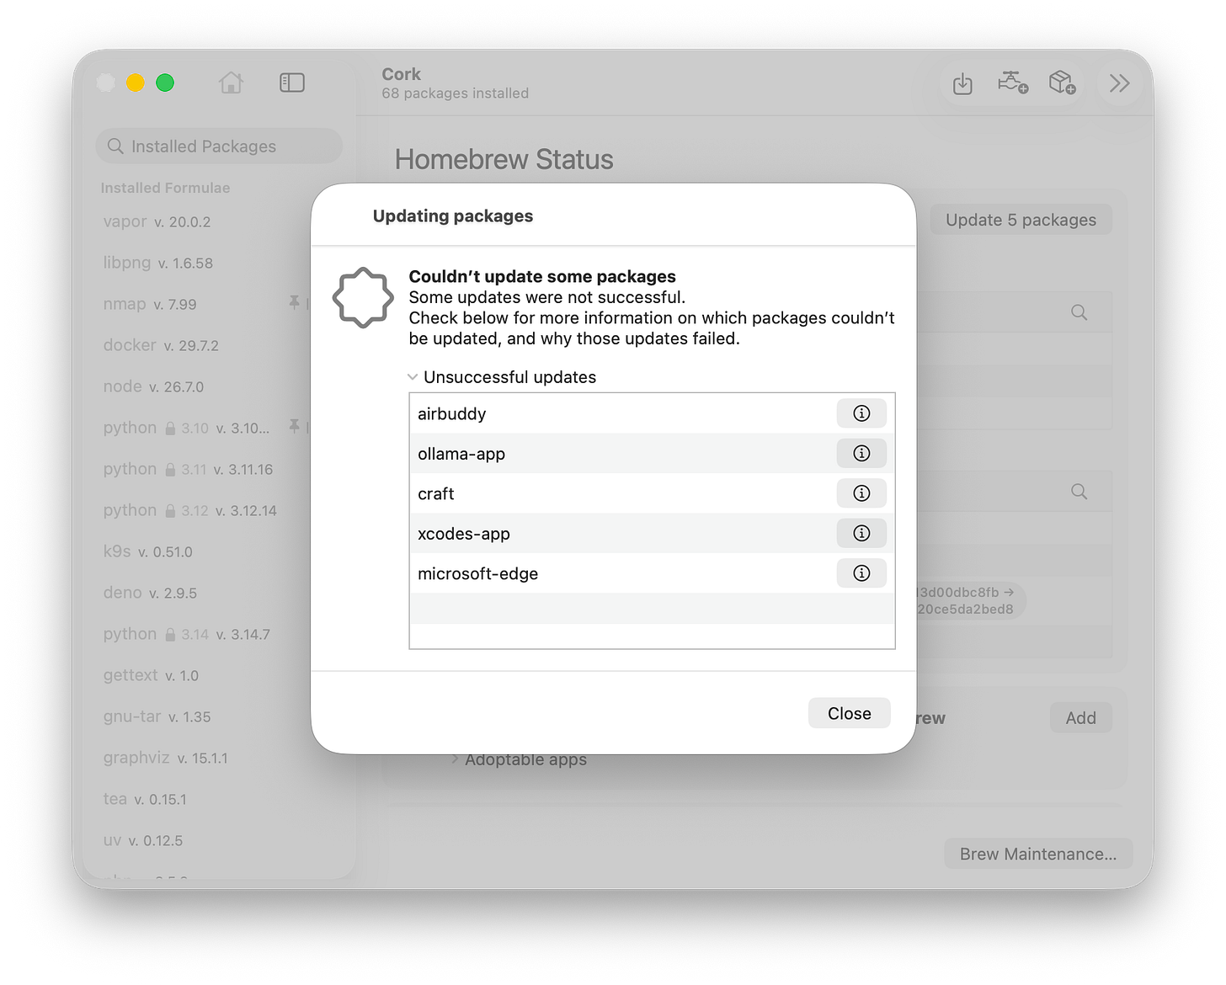Click the lower search magnifier in Homebrew Status
1226x985 pixels.
[1079, 492]
